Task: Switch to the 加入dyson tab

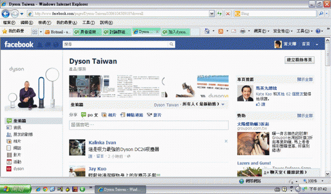Action: click(x=176, y=32)
